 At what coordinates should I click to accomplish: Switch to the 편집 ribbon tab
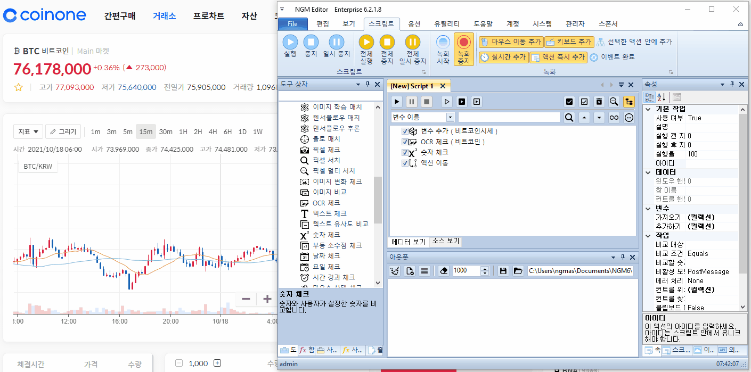coord(323,24)
